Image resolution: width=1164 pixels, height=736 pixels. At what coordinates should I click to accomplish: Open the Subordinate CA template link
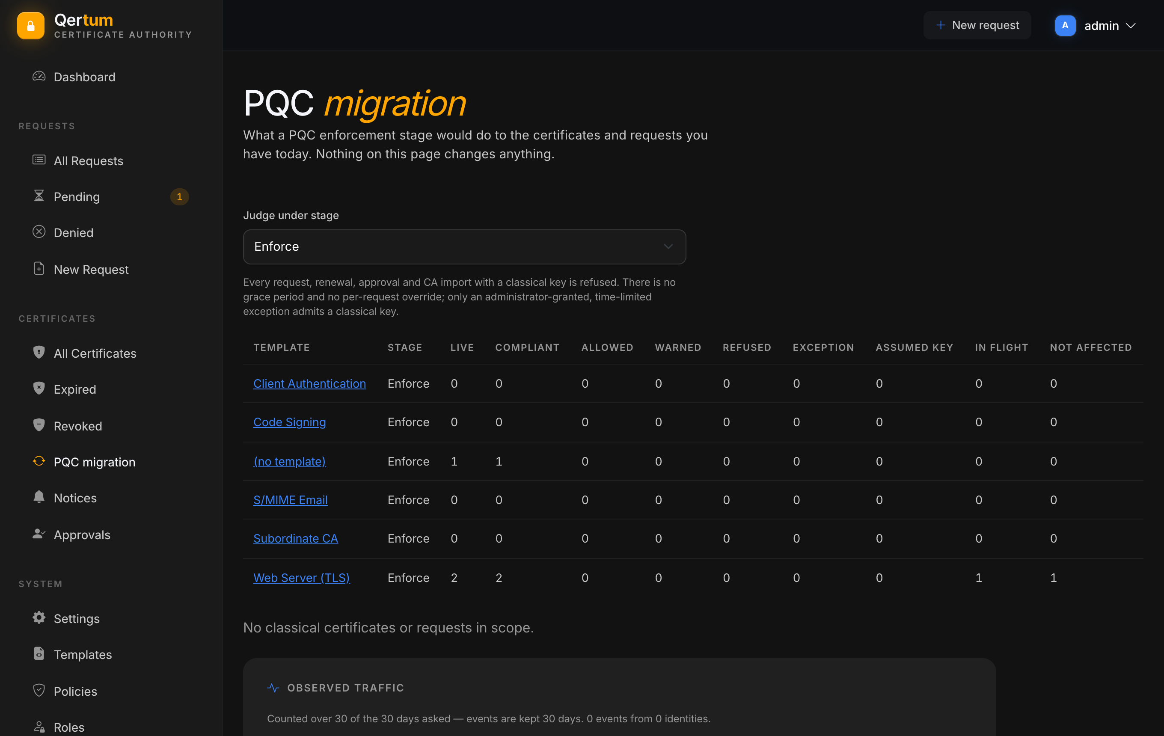295,538
